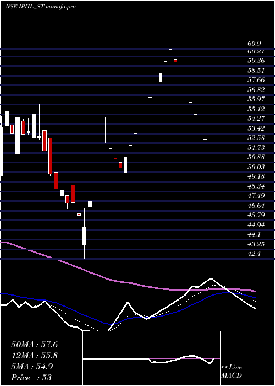
Task: Click the 55.12 price level label
Action: [256, 109]
